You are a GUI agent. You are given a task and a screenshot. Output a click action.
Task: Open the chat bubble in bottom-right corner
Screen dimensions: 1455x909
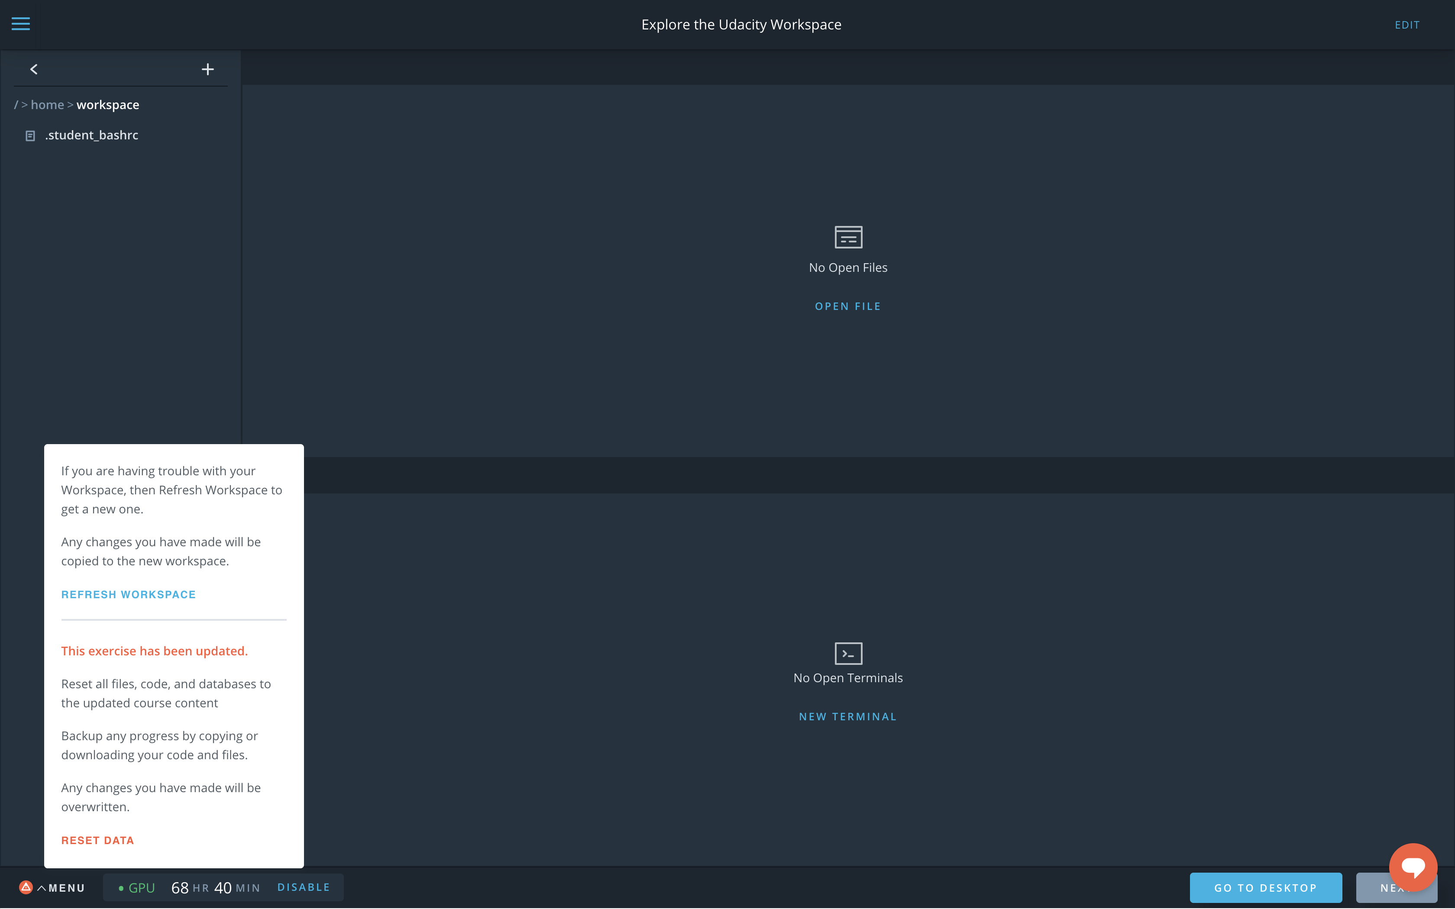point(1413,867)
